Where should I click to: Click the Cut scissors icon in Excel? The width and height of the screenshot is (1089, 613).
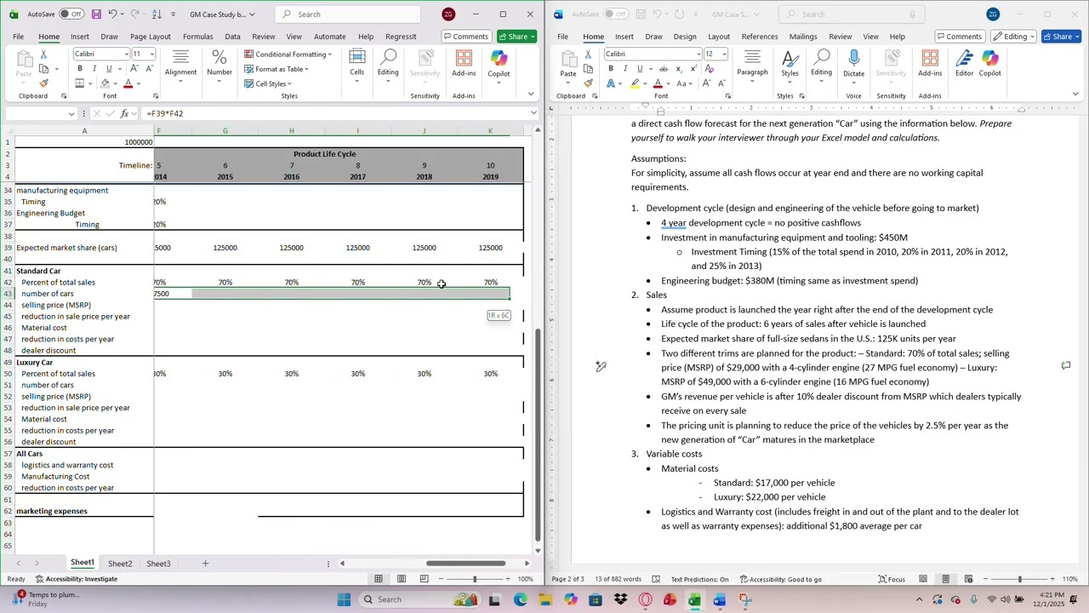(x=43, y=54)
